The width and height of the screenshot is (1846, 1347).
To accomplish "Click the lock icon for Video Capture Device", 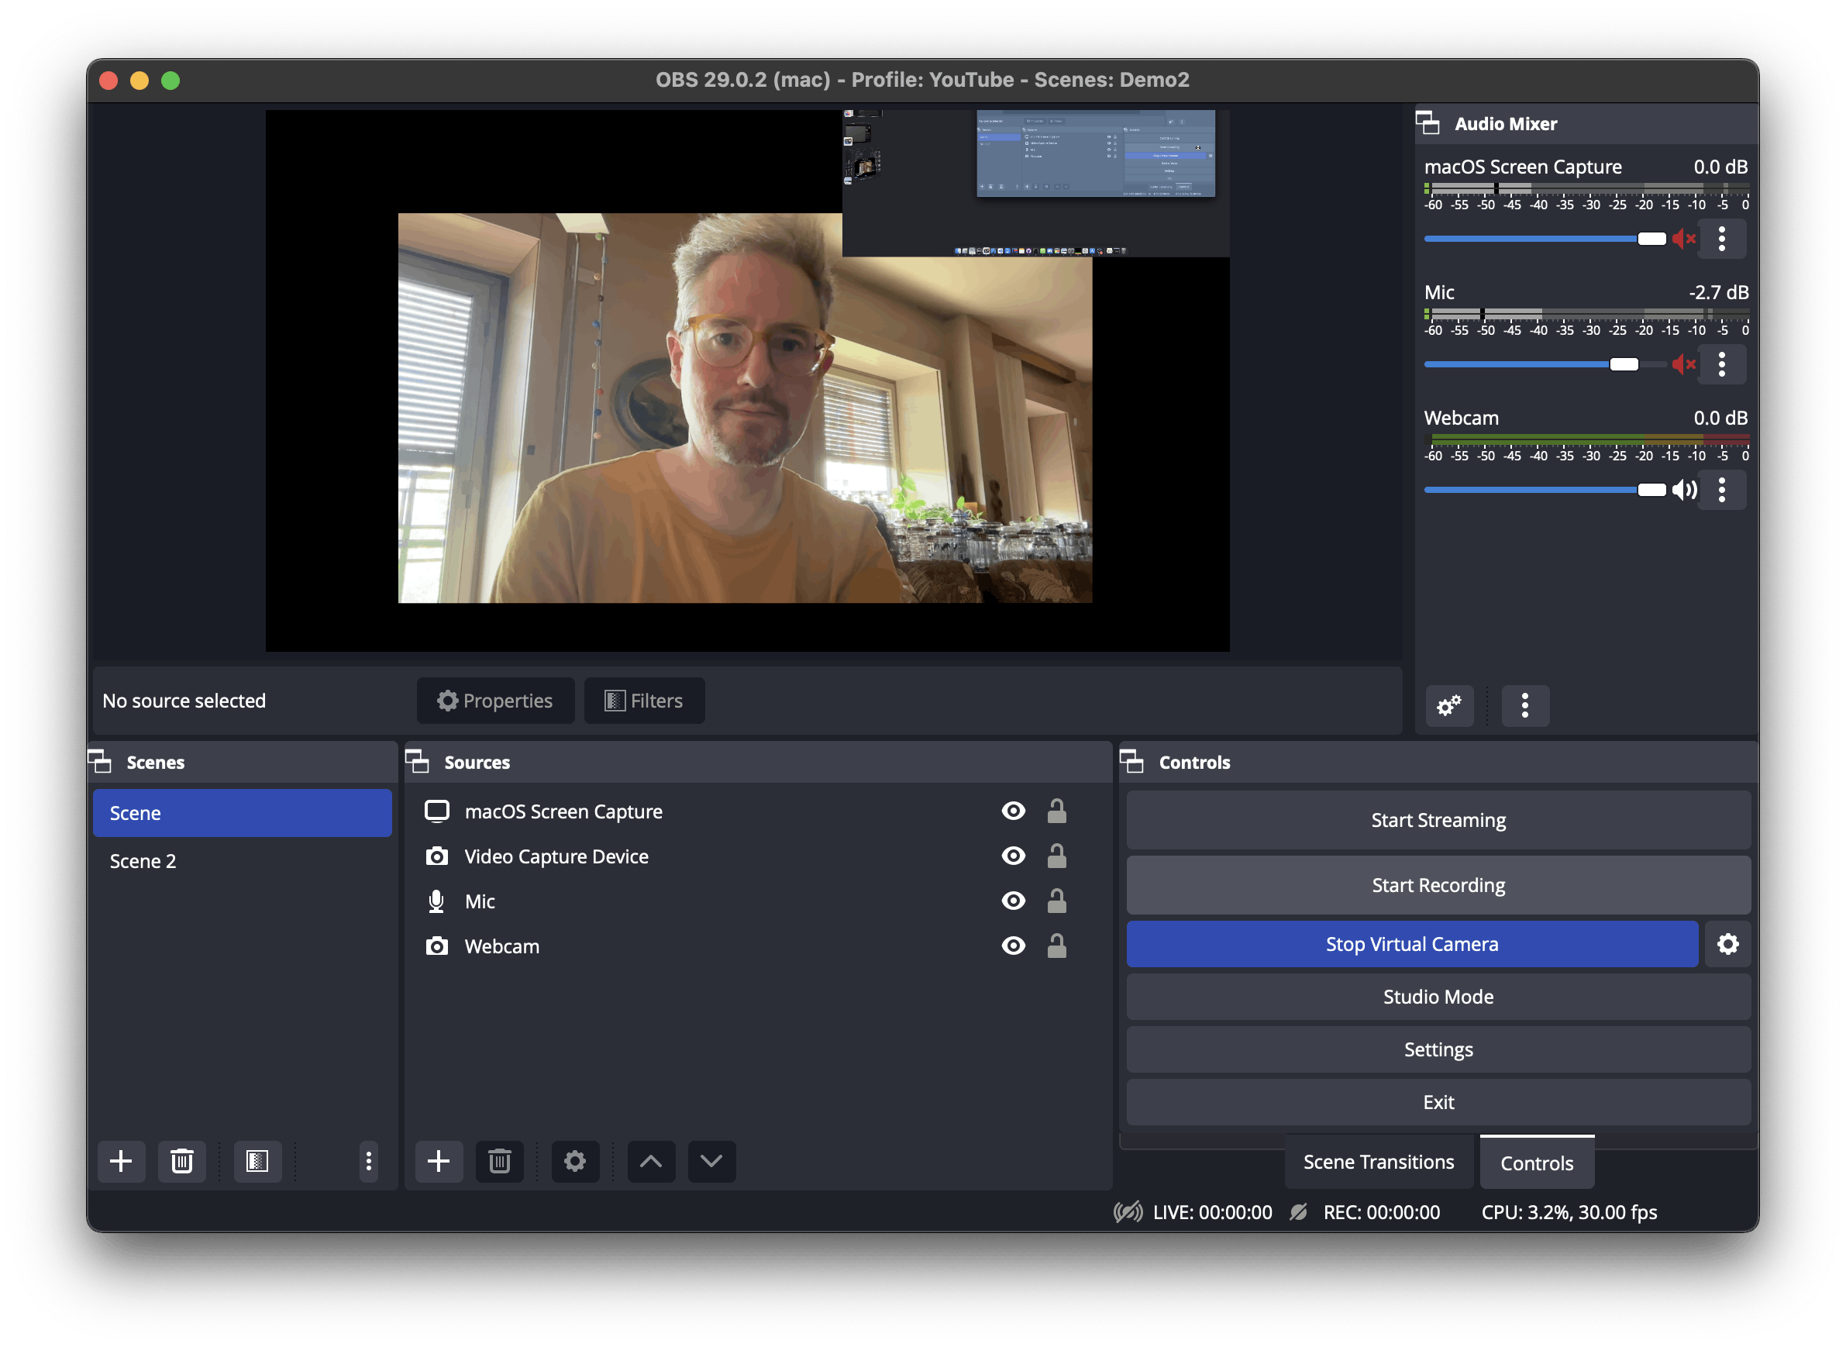I will click(x=1058, y=857).
